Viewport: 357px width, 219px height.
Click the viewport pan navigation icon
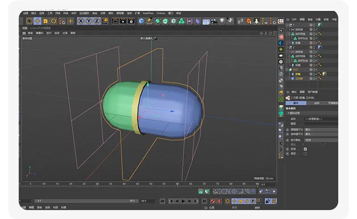point(261,33)
